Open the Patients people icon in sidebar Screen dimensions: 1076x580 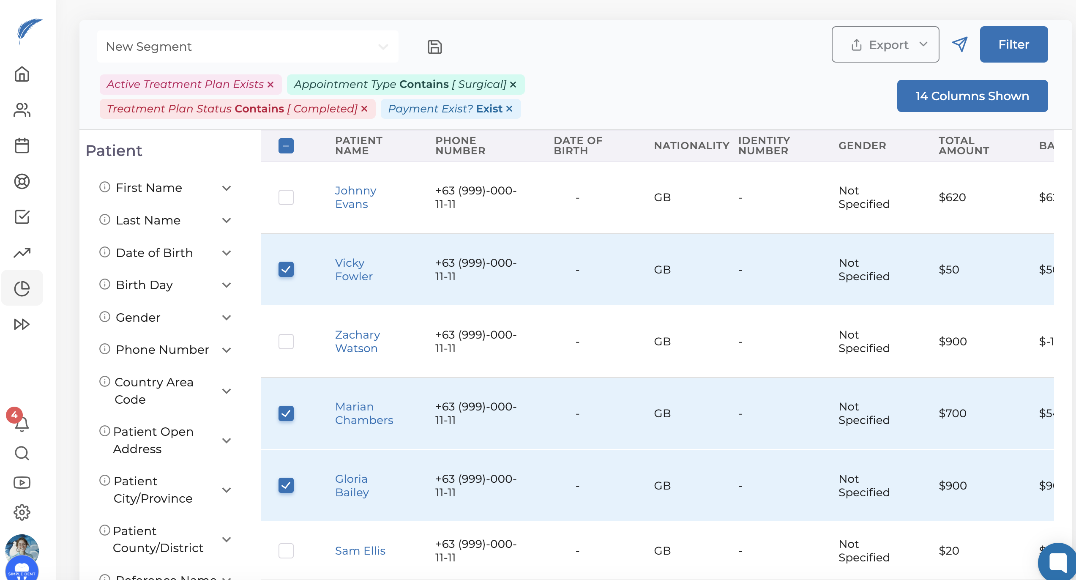22,110
